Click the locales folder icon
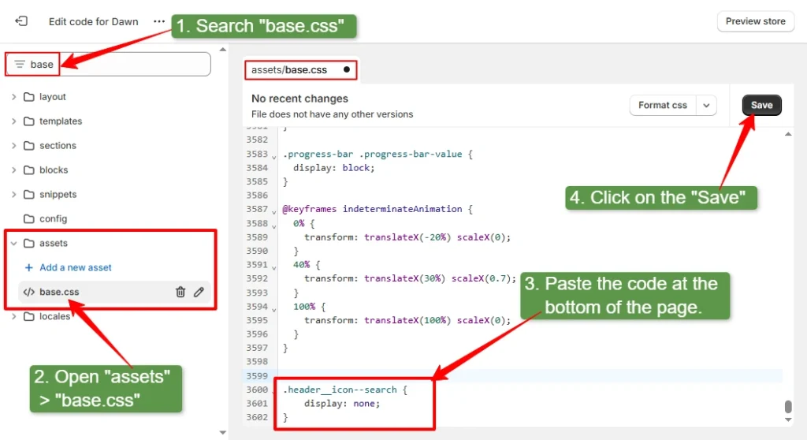The image size is (807, 440). pos(29,316)
